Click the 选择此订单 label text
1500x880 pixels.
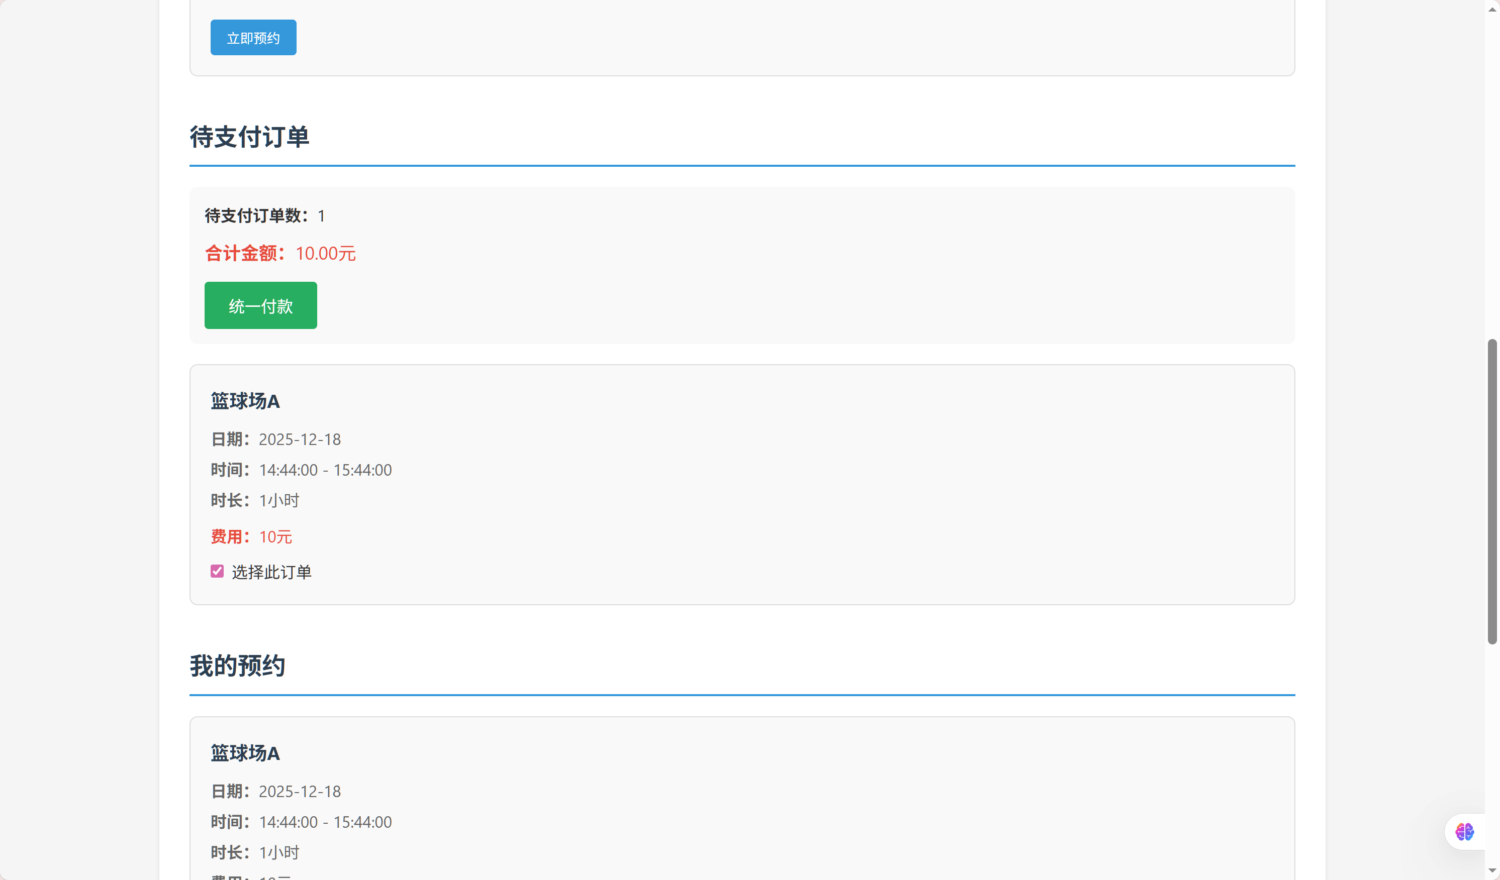[x=271, y=572]
